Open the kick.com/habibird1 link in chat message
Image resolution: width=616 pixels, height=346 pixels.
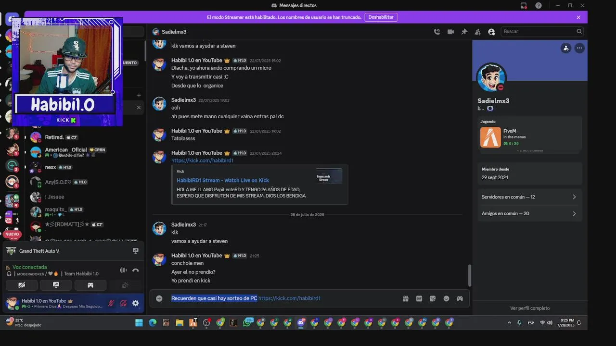(202, 161)
